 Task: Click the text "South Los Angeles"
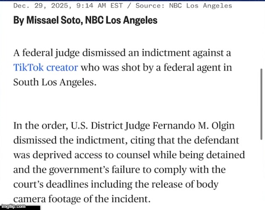click(53, 82)
